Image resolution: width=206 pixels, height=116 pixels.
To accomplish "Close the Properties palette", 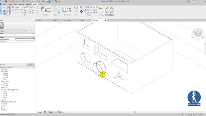I will (x=34, y=21).
